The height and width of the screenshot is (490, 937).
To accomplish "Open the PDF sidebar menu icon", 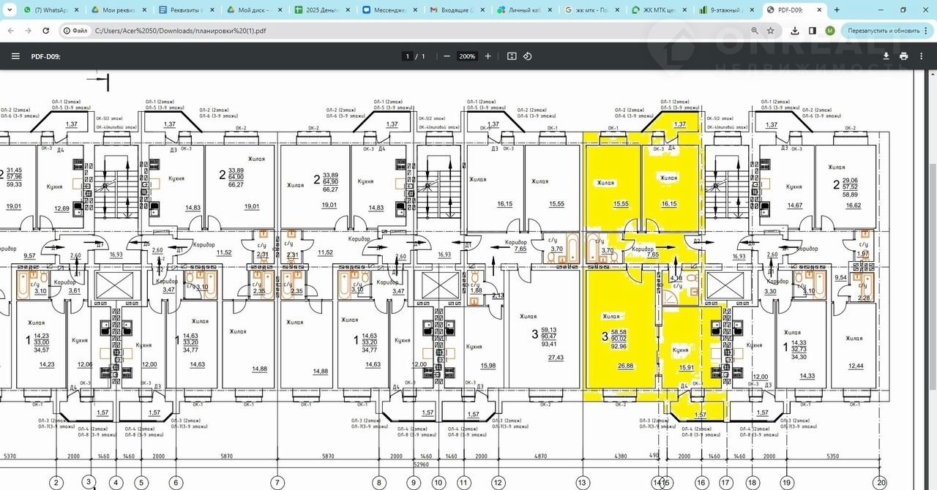I will click(x=15, y=56).
